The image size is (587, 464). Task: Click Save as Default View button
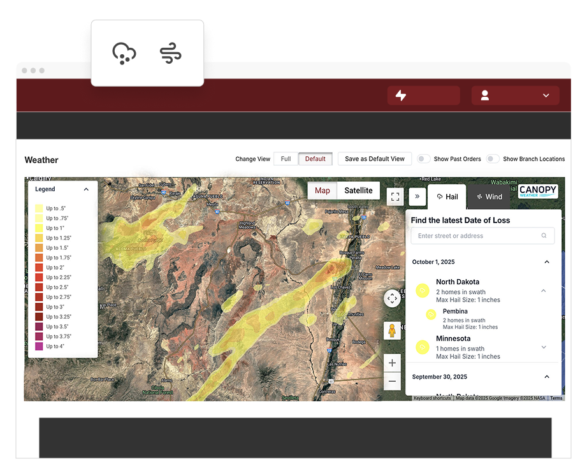(375, 159)
